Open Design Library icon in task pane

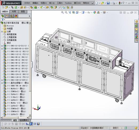click(x=137, y=25)
